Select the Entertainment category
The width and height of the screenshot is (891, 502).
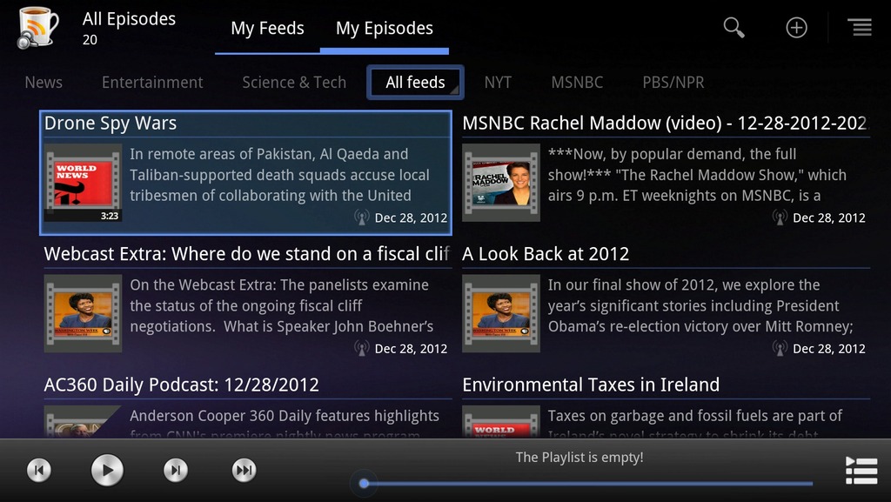point(152,83)
